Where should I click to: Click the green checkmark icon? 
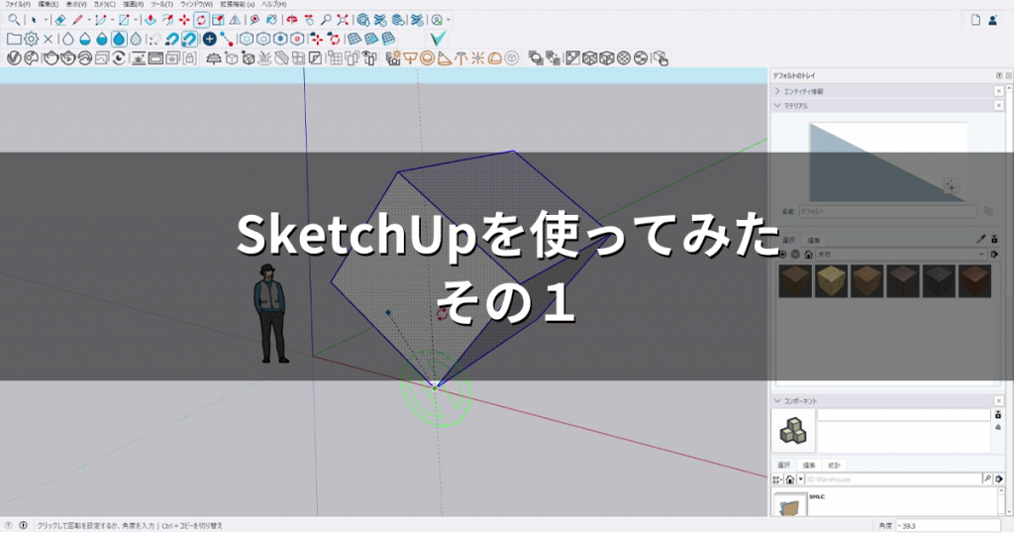click(x=439, y=39)
